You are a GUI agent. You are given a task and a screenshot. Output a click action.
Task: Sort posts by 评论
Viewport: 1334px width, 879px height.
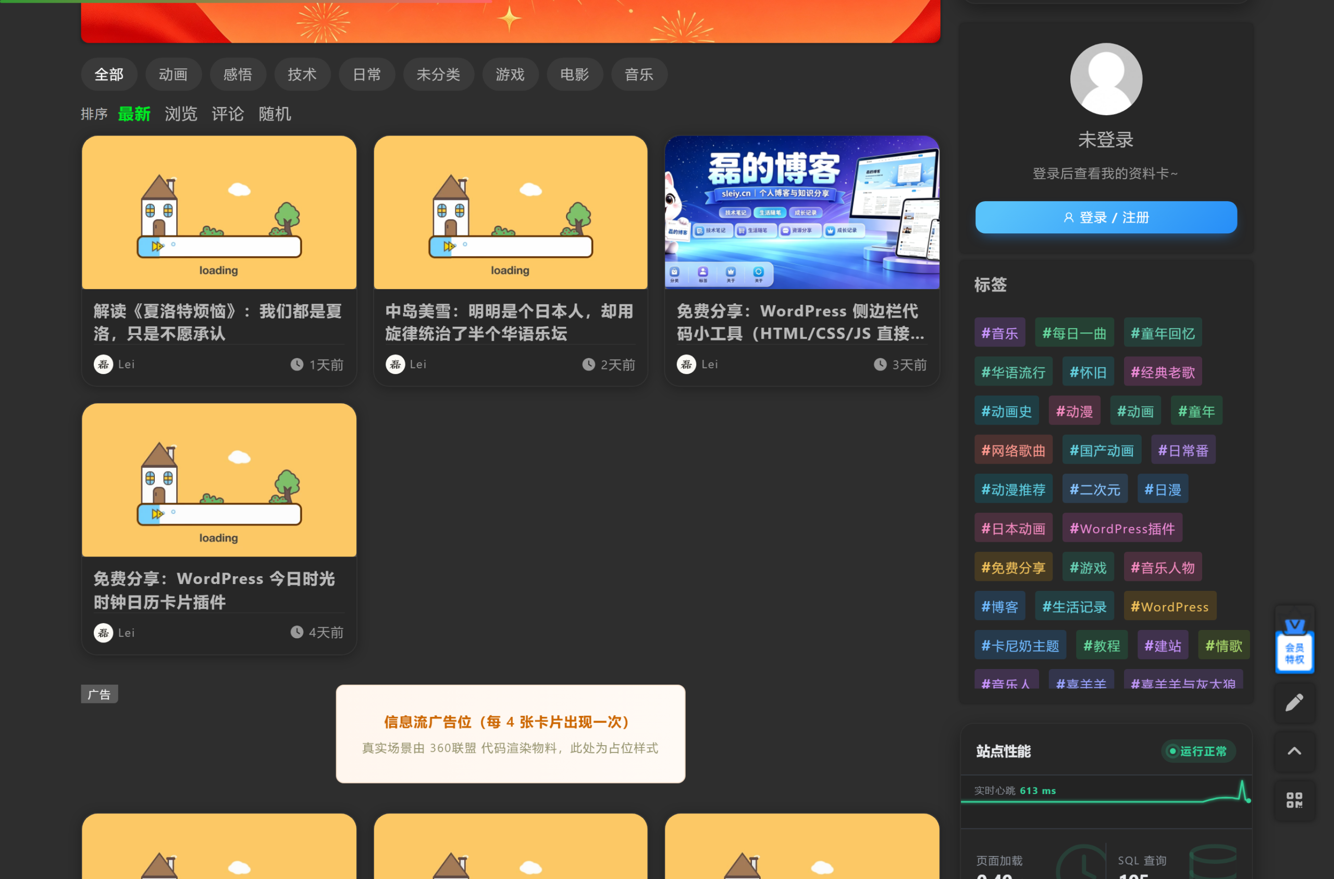pos(228,114)
